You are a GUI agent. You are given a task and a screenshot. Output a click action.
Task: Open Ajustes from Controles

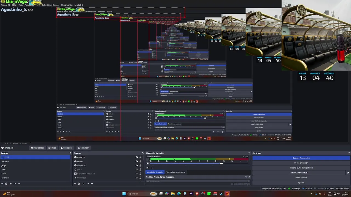click(x=301, y=182)
